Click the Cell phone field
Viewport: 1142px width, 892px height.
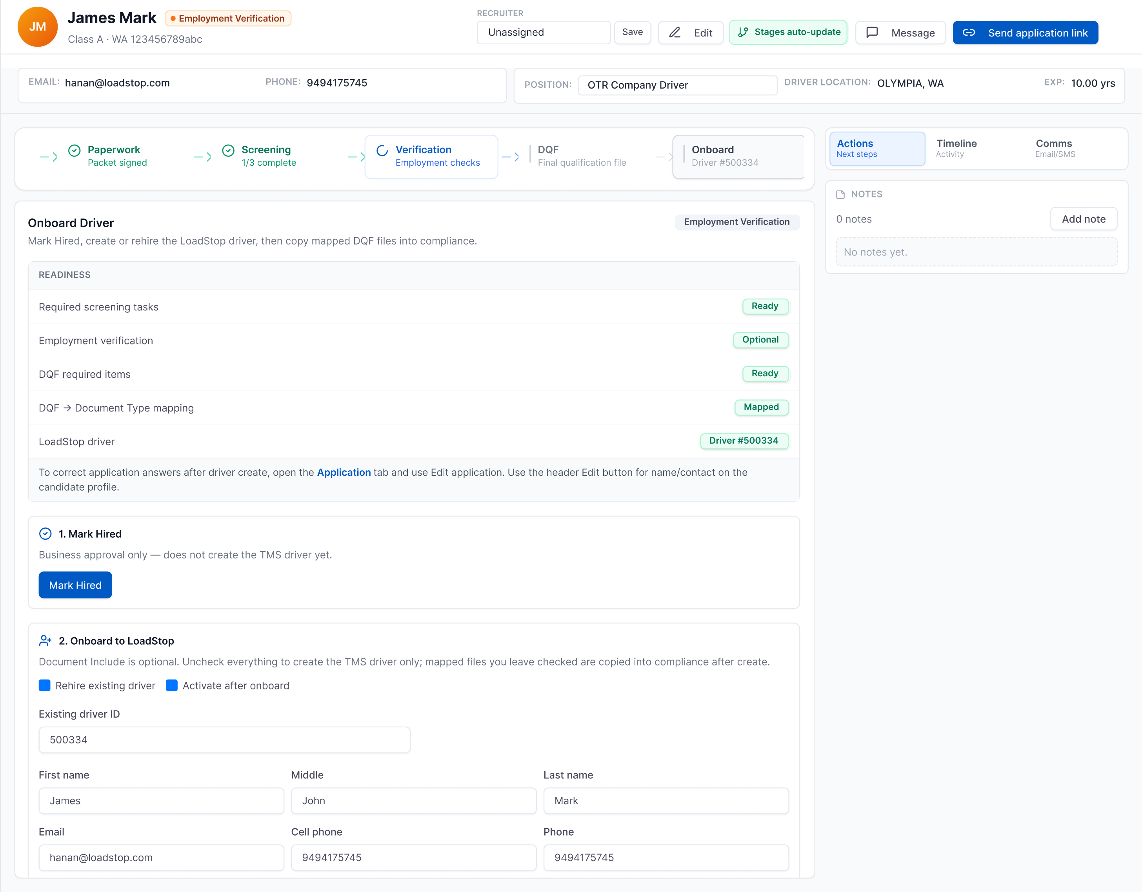pos(414,858)
